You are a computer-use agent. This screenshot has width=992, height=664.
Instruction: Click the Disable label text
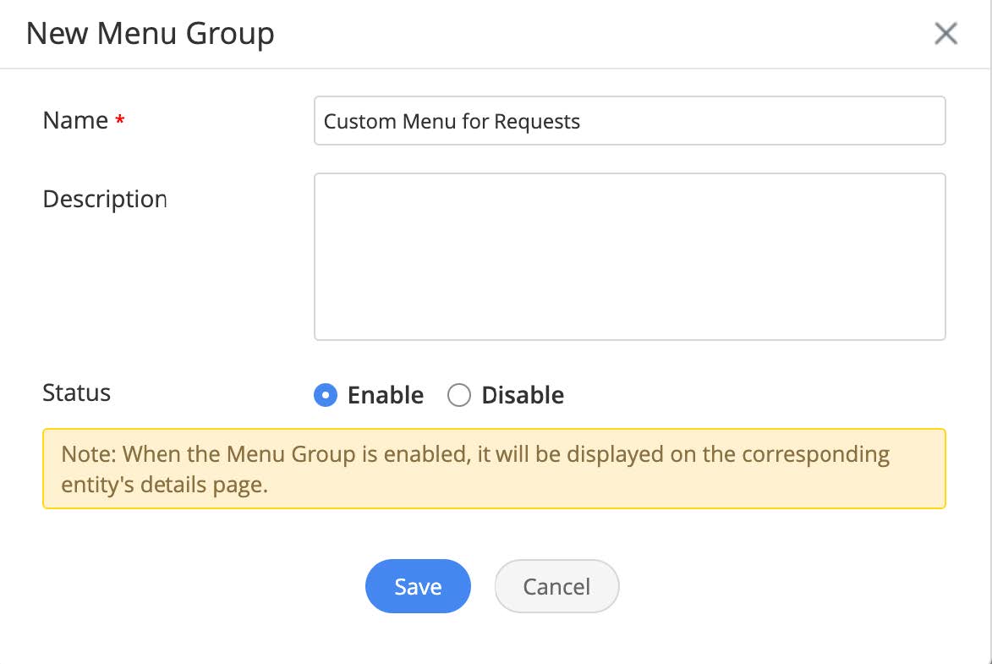pos(523,395)
